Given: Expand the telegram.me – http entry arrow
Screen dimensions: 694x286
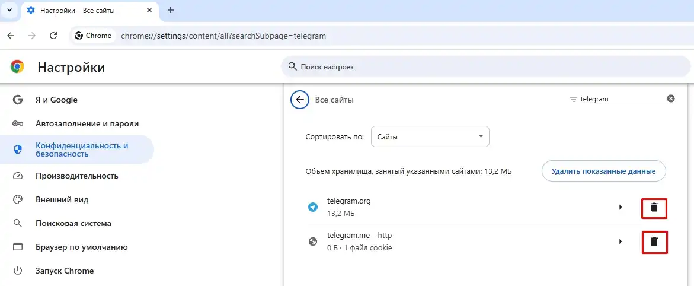Looking at the screenshot, I should 621,241.
